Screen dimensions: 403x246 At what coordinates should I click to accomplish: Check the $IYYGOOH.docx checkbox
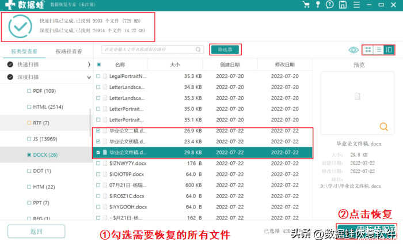tap(98, 207)
